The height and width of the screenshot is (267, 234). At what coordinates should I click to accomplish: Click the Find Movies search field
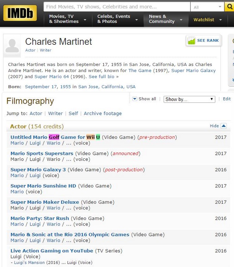[x=117, y=7]
